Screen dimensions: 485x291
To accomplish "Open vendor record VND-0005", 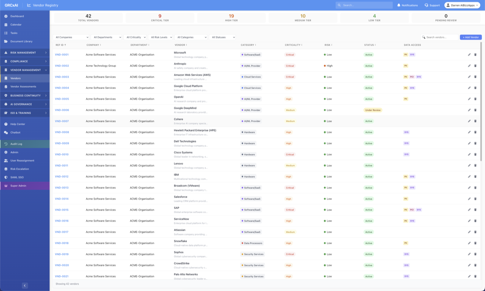I will click(x=61, y=99).
